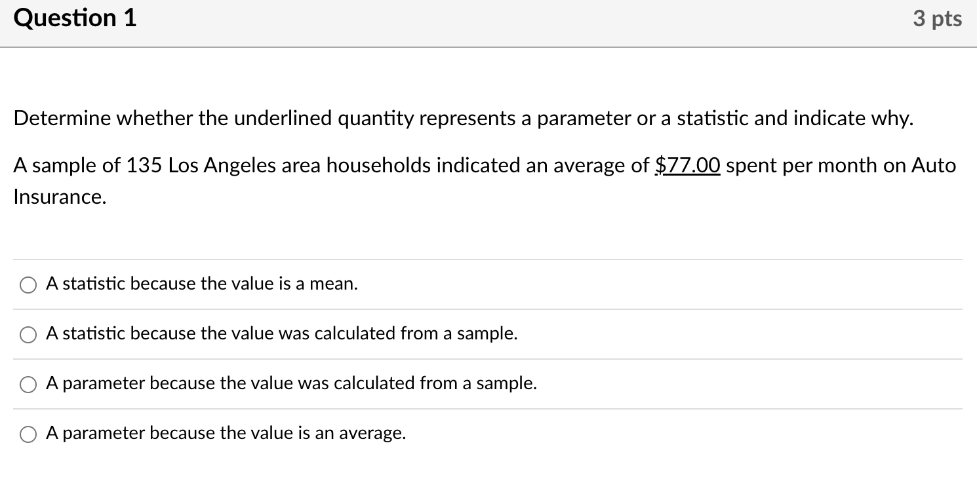Click the Question 1 header

(74, 18)
